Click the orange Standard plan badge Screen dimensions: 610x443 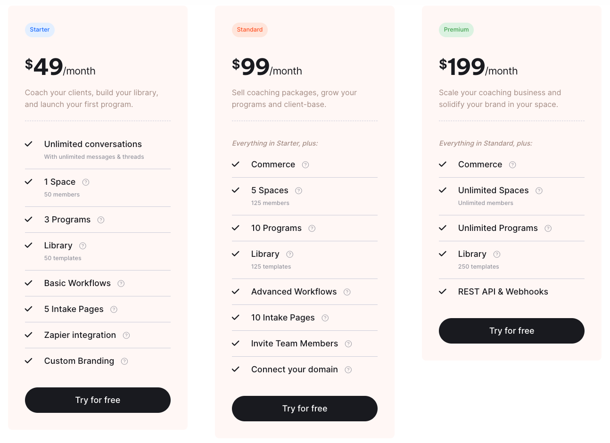(x=250, y=30)
